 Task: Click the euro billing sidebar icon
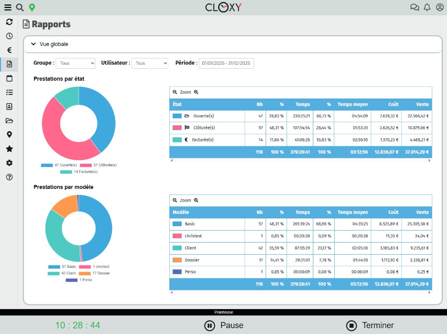[x=9, y=50]
